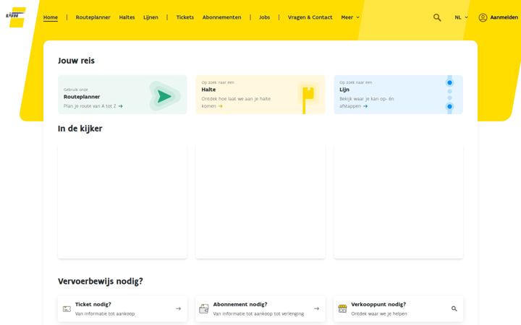The height and width of the screenshot is (325, 521).
Task: Click the wallet icon beside Abonnement nodig?
Action: [203, 309]
